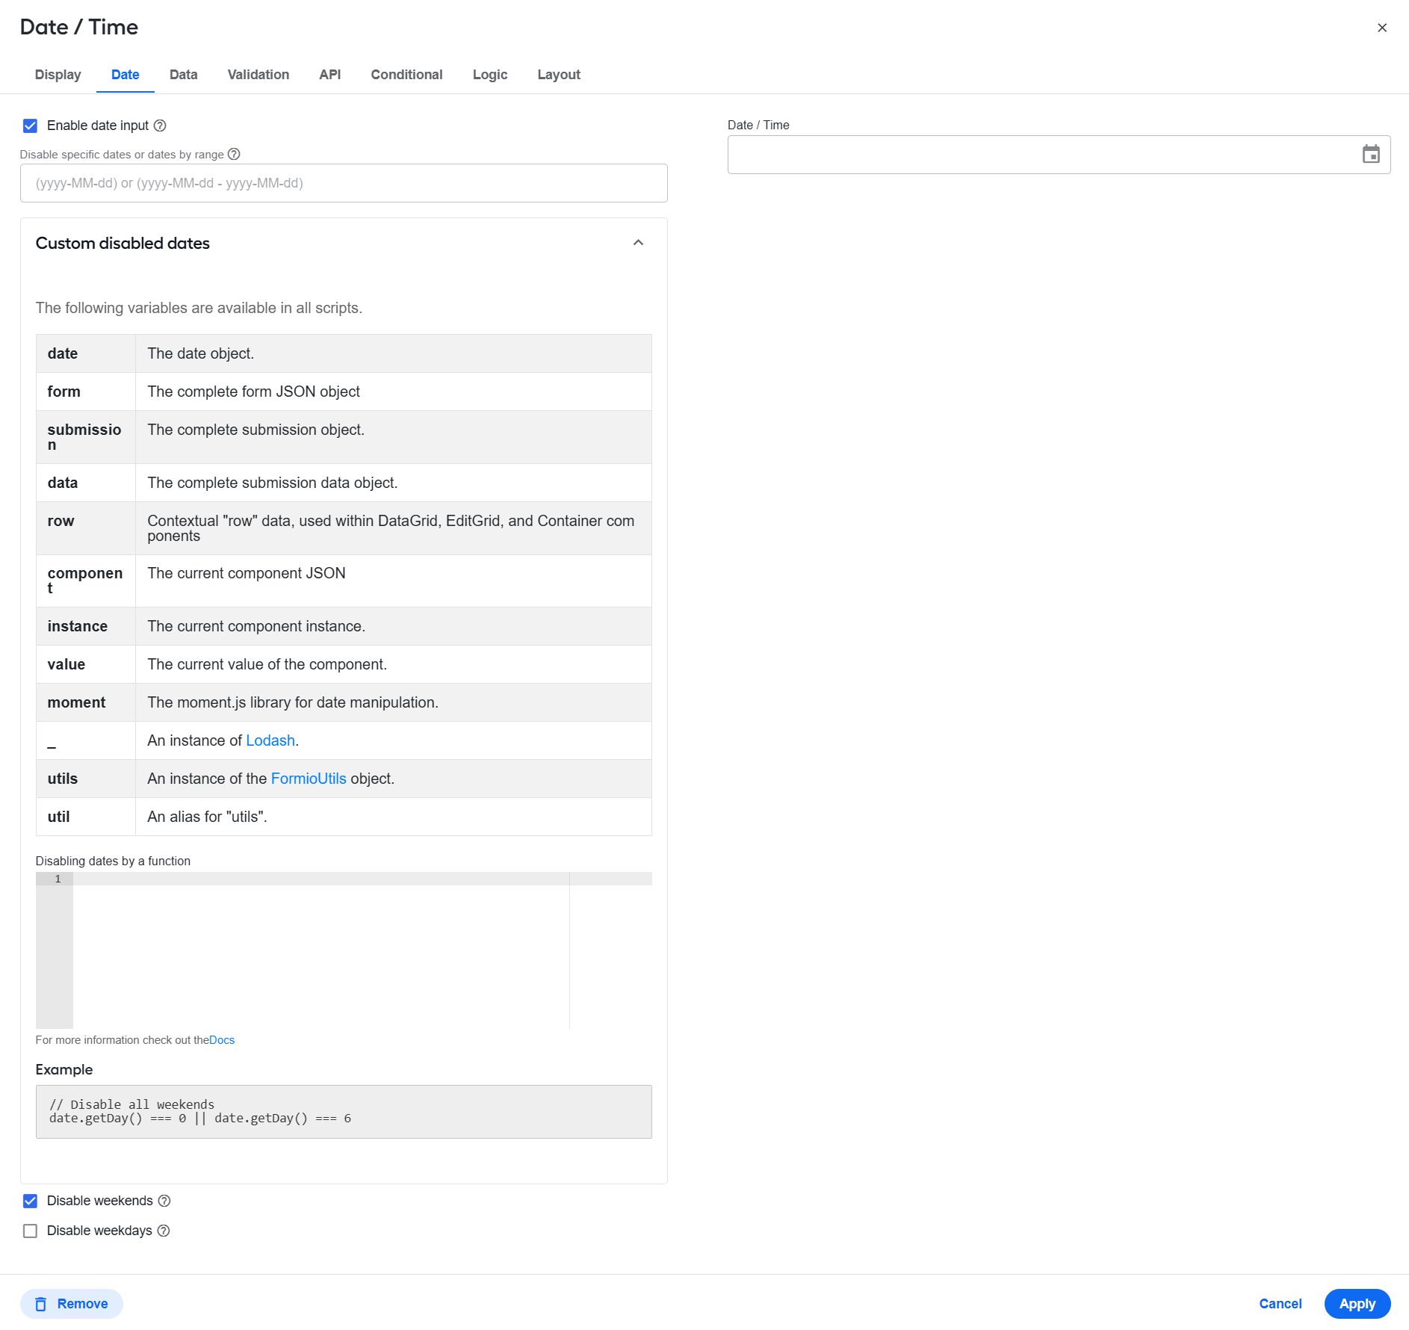Click the 'Custom disabled dates' heading text
This screenshot has width=1409, height=1330.
coord(123,243)
